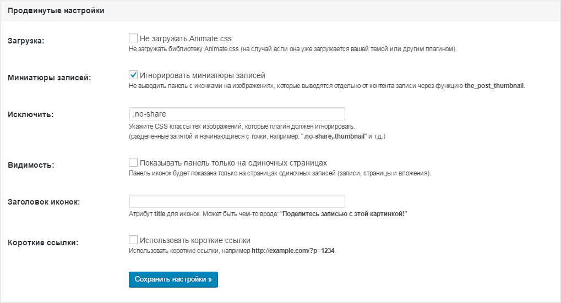The width and height of the screenshot is (561, 303).
Task: Click the "Сохранить настройки »" button
Action: click(173, 279)
